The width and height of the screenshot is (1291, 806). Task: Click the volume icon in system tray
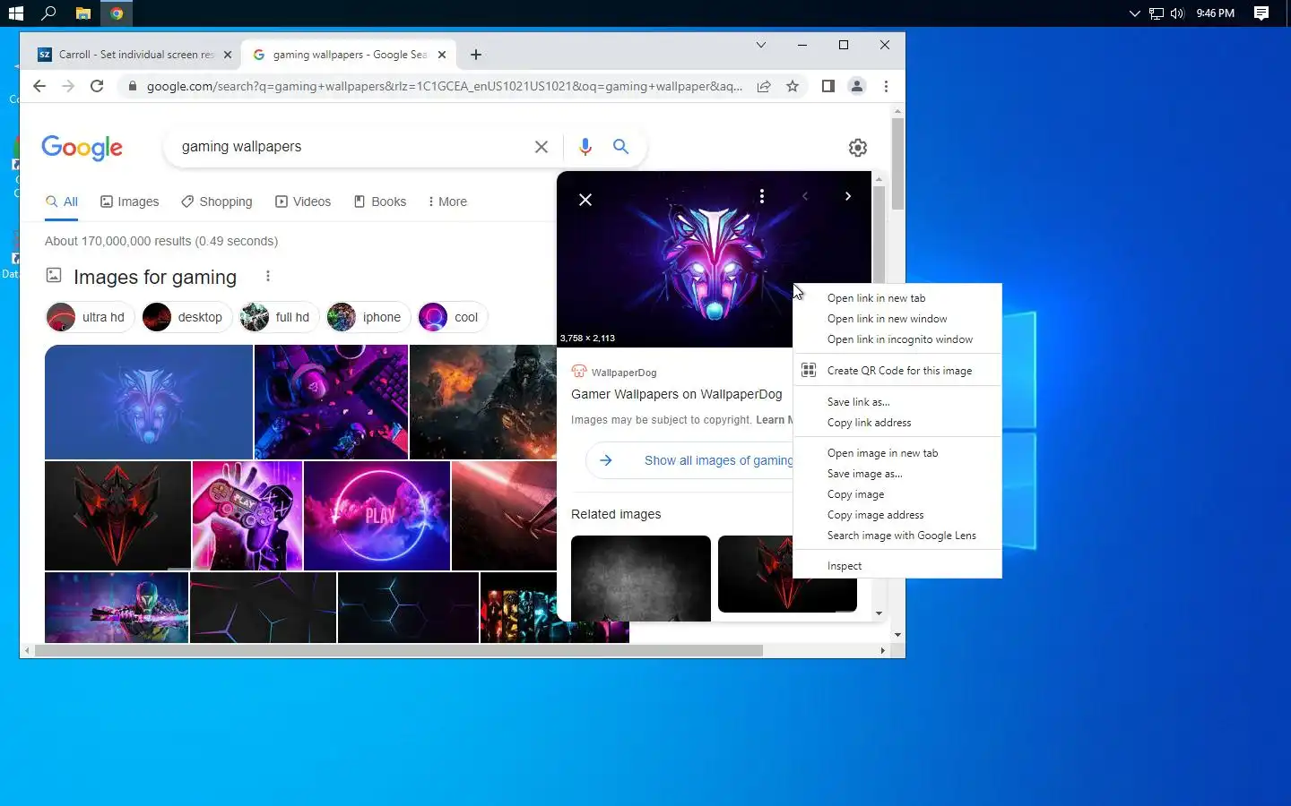(1177, 13)
